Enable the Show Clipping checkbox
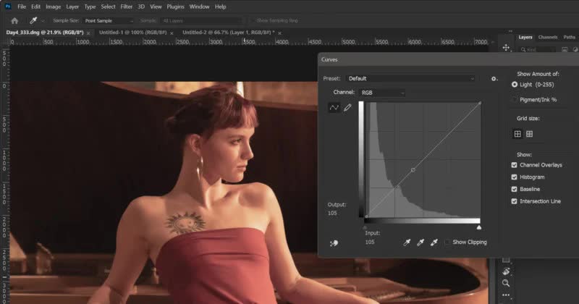Viewport: 579px width, 304px height. (x=447, y=242)
